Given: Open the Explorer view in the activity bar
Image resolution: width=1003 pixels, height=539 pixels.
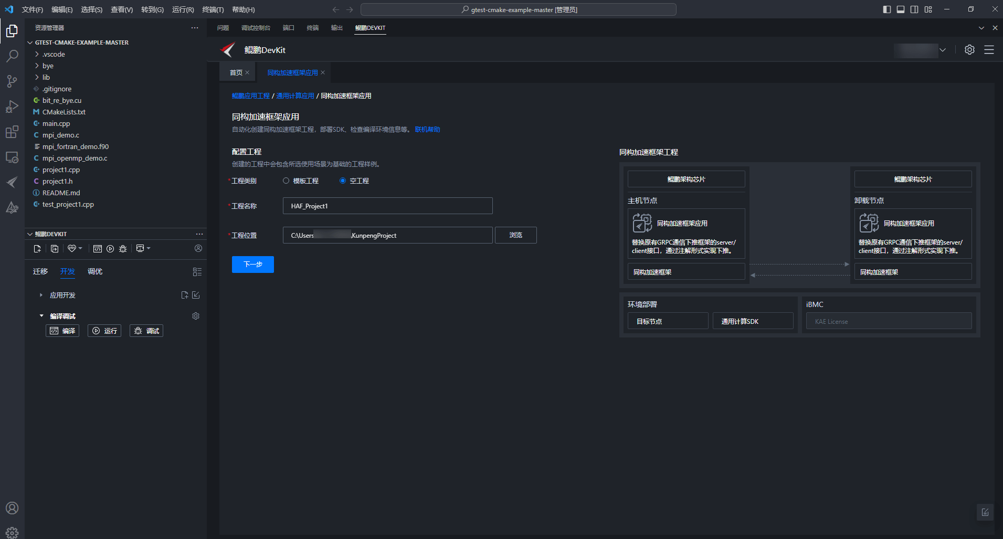Looking at the screenshot, I should pyautogui.click(x=12, y=31).
